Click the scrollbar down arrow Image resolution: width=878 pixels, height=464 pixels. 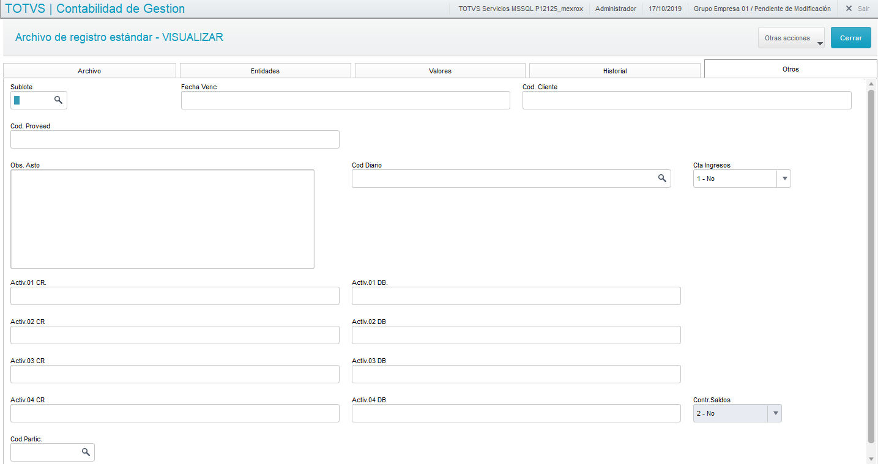click(871, 458)
